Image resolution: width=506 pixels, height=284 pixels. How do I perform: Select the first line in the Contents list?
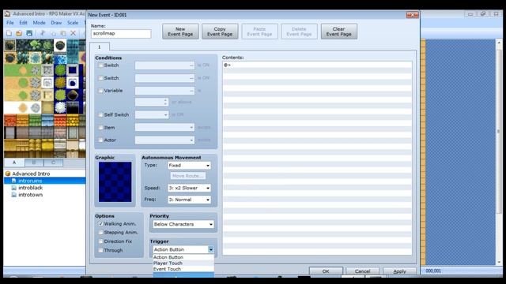[317, 65]
